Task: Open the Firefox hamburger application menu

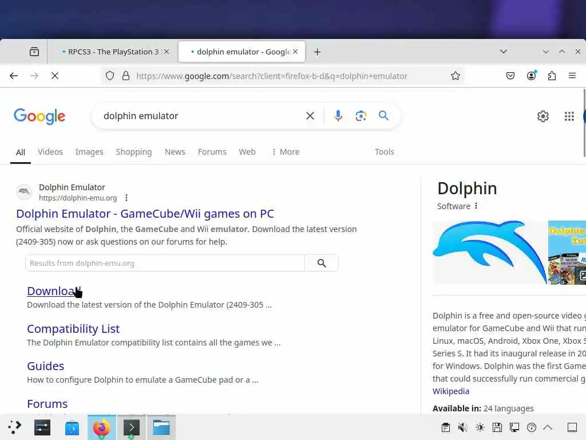Action: pos(572,76)
